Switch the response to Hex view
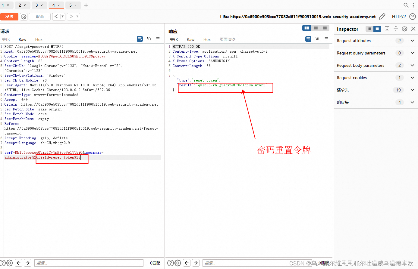The height and width of the screenshot is (269, 418). (x=207, y=39)
